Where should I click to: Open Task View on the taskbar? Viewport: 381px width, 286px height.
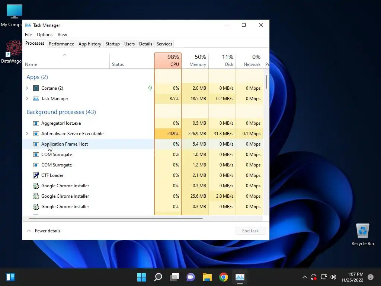pyautogui.click(x=175, y=277)
